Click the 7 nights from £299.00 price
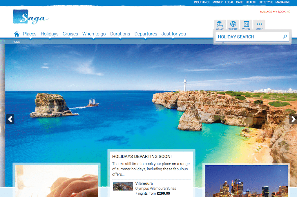Viewport: 297px width, 197px height. coord(153,194)
